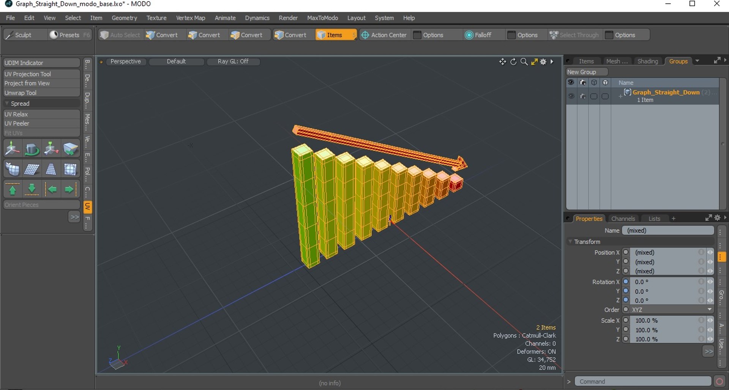Click the Unwrap Tool button
Screen dimensions: 729x390
tap(42, 93)
